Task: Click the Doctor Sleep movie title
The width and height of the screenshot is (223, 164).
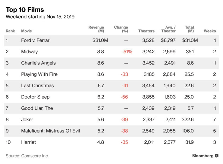Action: pos(35,97)
